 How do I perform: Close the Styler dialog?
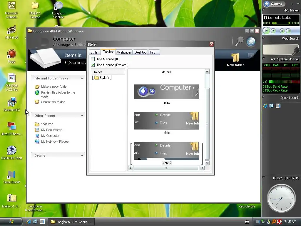click(211, 44)
